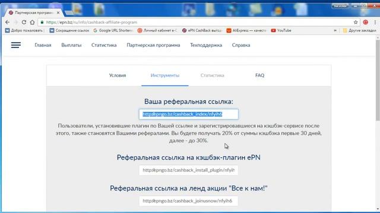Go back with browser back arrow
The height and width of the screenshot is (213, 380).
7,22
